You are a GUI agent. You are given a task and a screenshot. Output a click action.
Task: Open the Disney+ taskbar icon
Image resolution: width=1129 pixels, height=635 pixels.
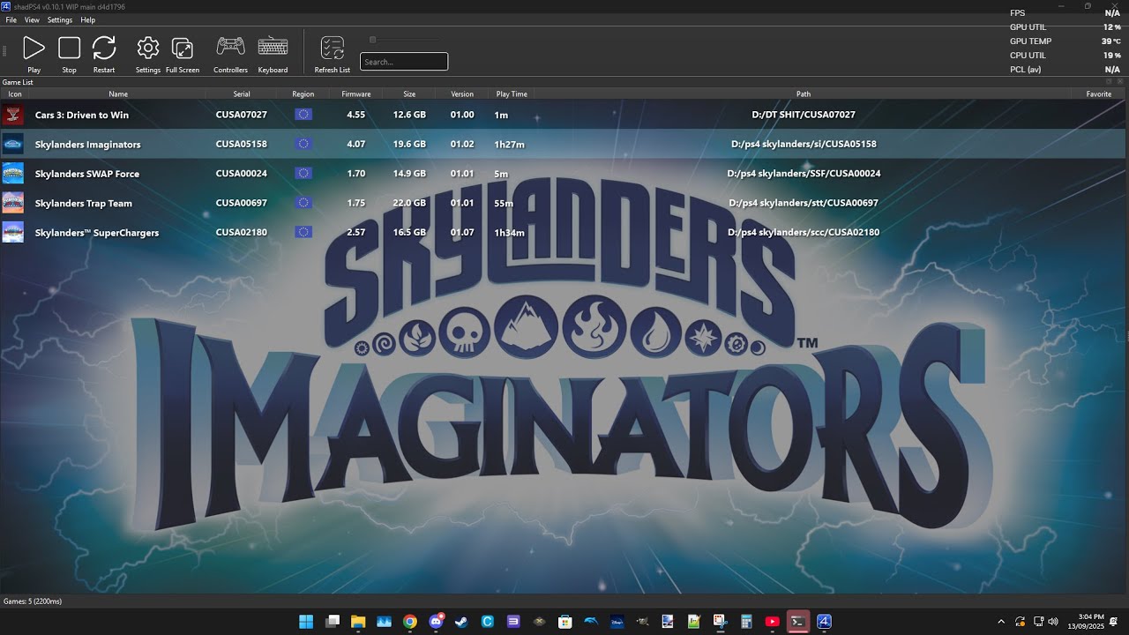617,622
